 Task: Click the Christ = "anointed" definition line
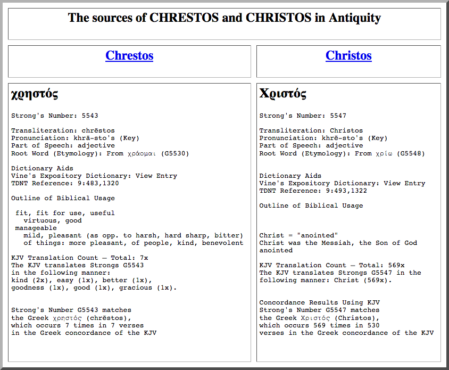tap(298, 235)
